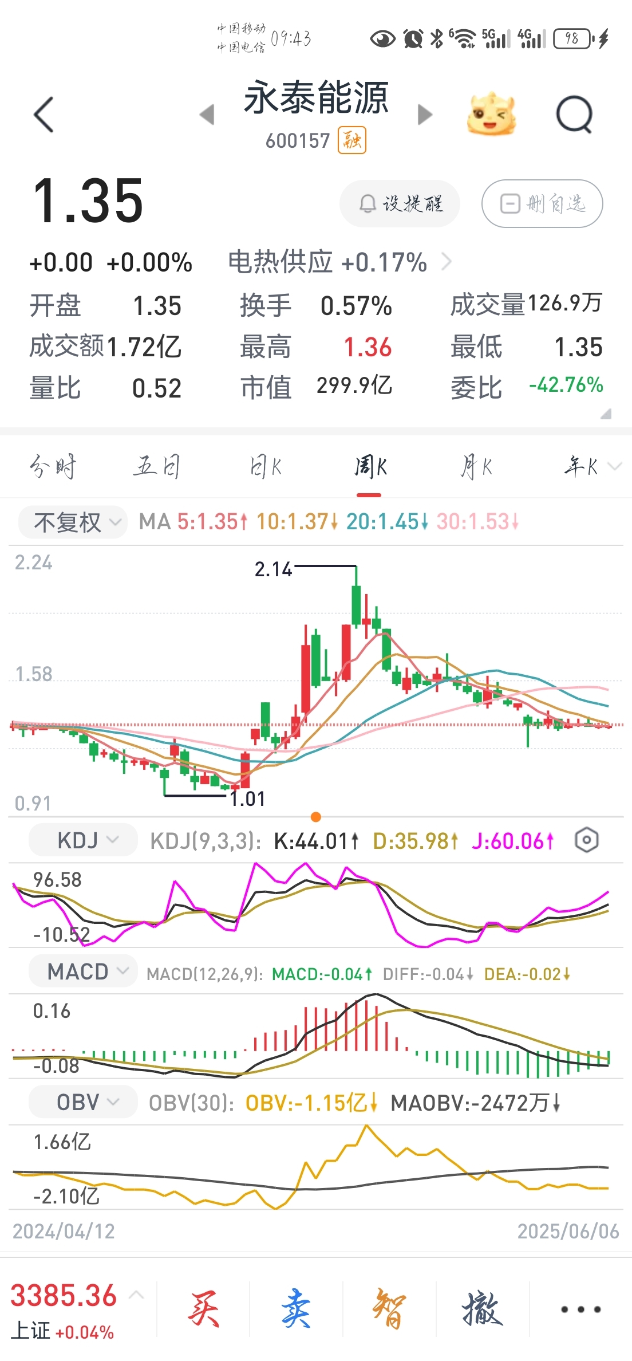Expand the 上证 index ticker arrow
Image resolution: width=632 pixels, height=1361 pixels.
[136, 1295]
